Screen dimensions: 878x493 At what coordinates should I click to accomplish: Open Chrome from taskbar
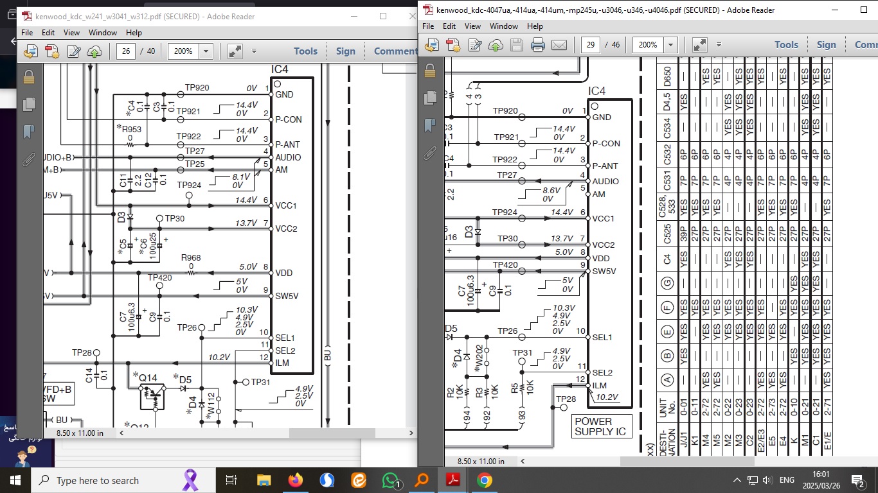[485, 480]
